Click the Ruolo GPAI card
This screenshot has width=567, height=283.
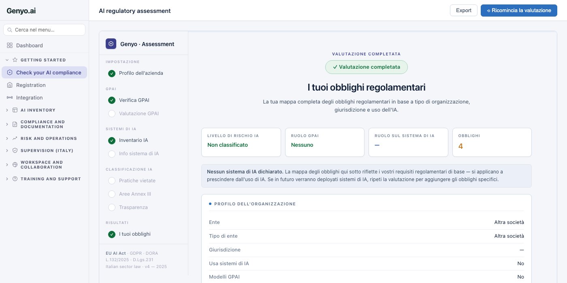325,142
